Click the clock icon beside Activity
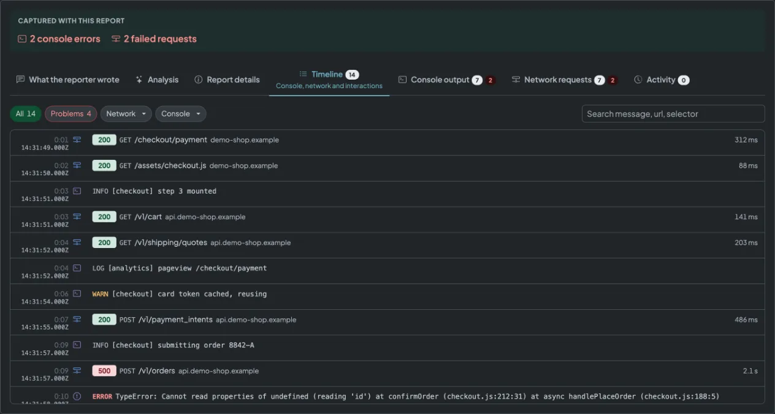This screenshot has width=775, height=414. pyautogui.click(x=638, y=80)
